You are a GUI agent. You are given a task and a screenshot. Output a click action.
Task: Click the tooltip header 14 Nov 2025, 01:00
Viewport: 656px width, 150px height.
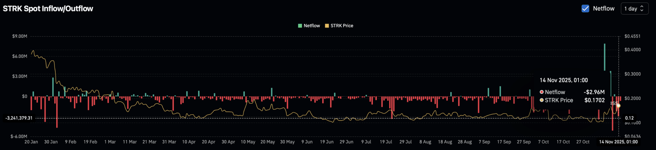point(564,80)
